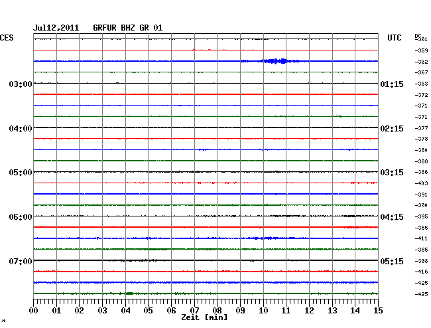Click the 06:00 local time label
This screenshot has height=328, width=431.
point(21,217)
